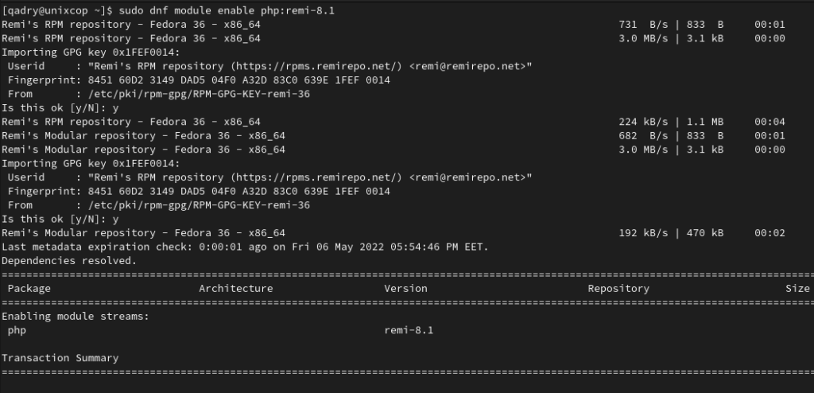814x393 pixels.
Task: Click the first 'Importing GPG key 0x1FEF0014' line
Action: 91,53
